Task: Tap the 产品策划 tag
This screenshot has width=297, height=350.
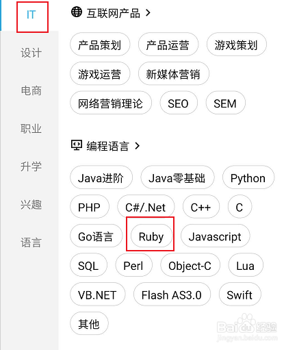Action: click(x=99, y=45)
